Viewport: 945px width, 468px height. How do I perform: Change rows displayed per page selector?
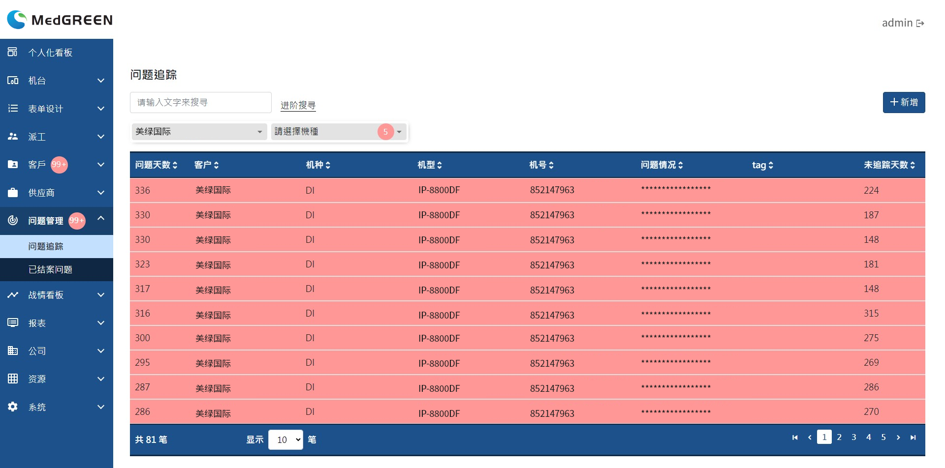tap(285, 439)
